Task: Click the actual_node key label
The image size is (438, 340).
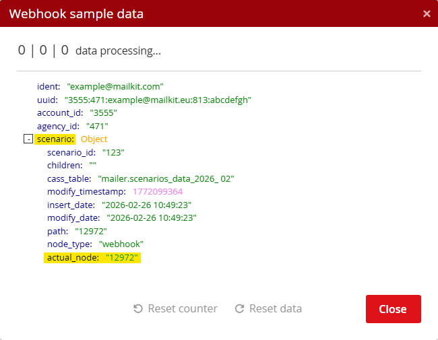Action: click(x=73, y=257)
